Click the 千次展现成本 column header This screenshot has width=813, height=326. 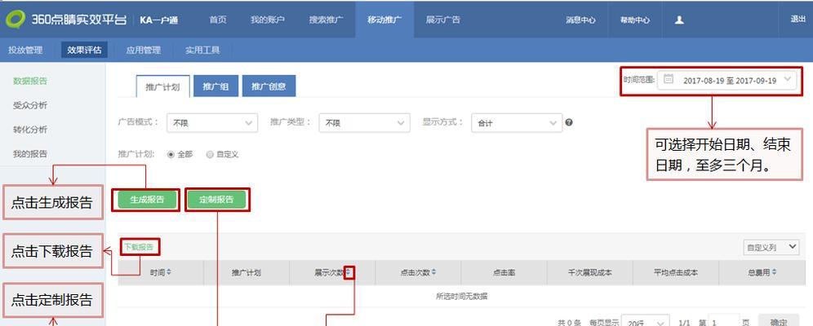[590, 273]
